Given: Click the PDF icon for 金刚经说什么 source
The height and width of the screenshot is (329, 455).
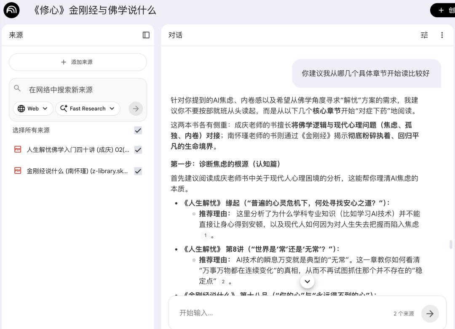Looking at the screenshot, I should 18,171.
